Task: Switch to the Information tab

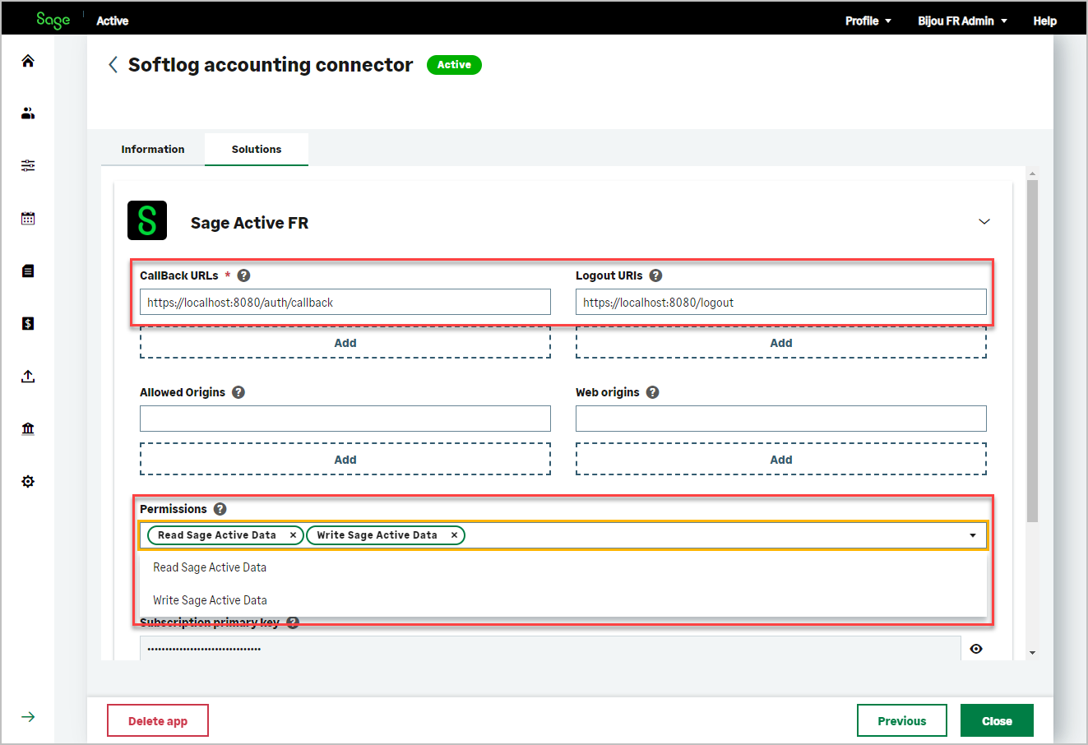Action: (153, 149)
